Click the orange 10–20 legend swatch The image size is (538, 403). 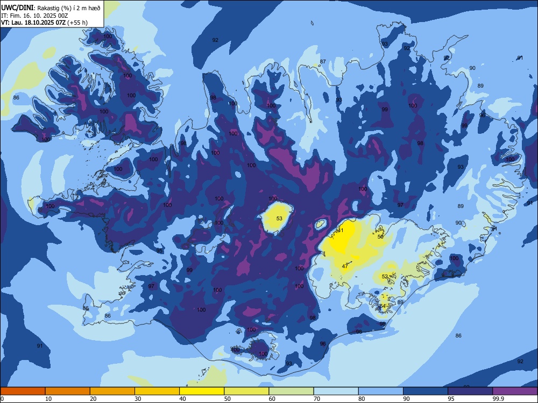pyautogui.click(x=68, y=391)
